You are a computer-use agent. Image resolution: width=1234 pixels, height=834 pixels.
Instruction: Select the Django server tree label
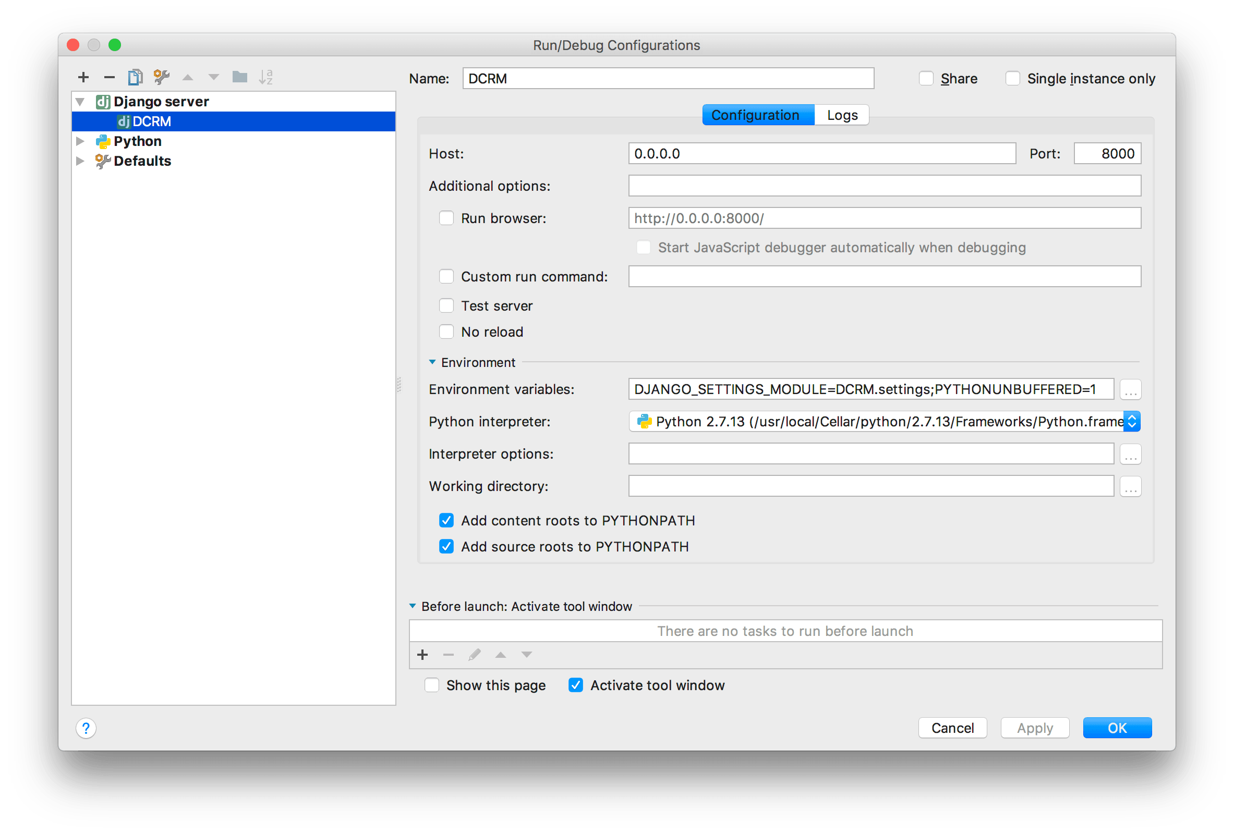pos(161,102)
